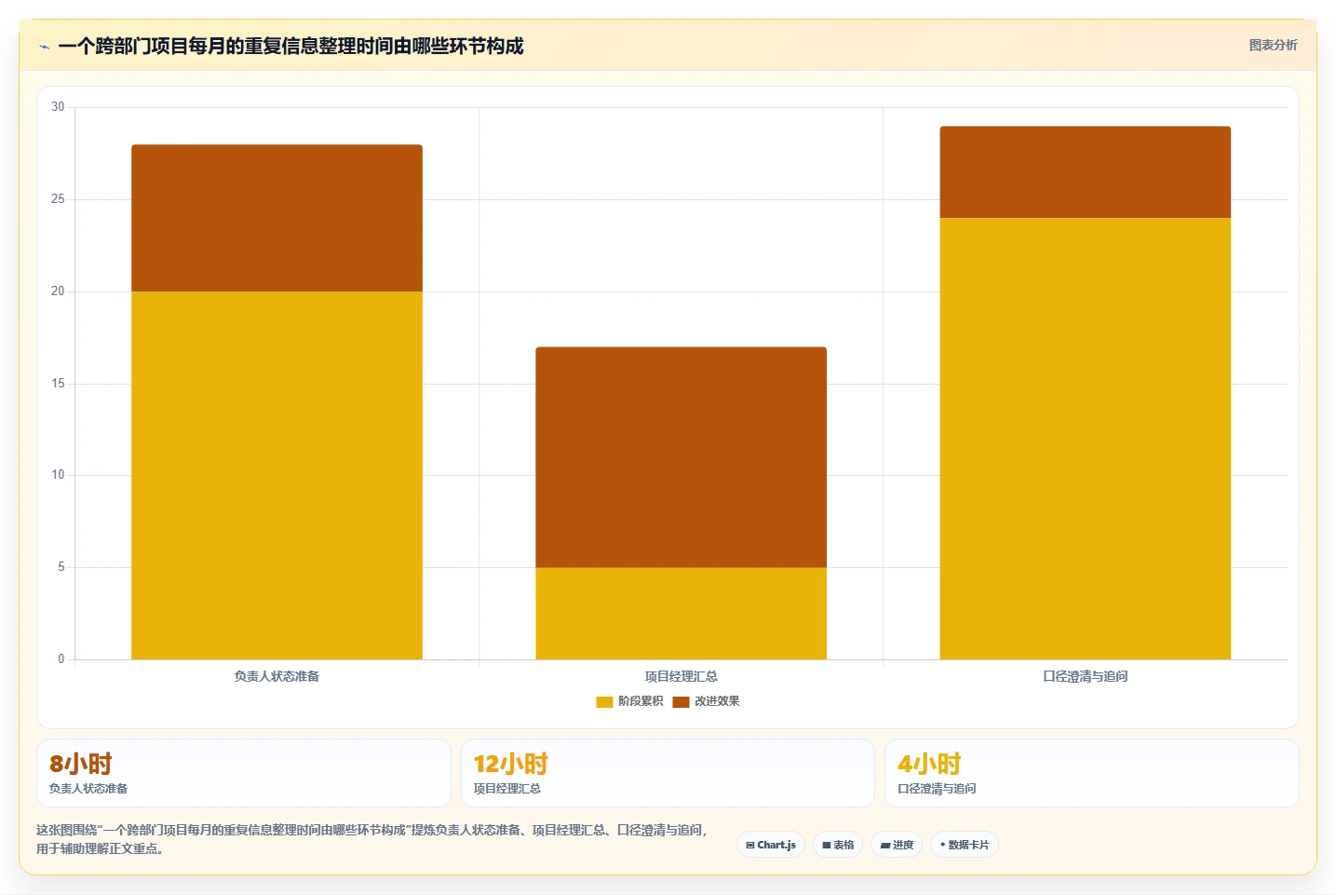
Task: Open the 8小时 stat card
Action: 244,773
